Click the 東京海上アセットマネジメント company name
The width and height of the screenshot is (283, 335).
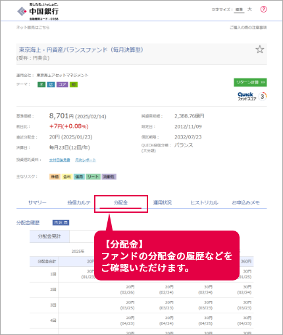pyautogui.click(x=63, y=76)
